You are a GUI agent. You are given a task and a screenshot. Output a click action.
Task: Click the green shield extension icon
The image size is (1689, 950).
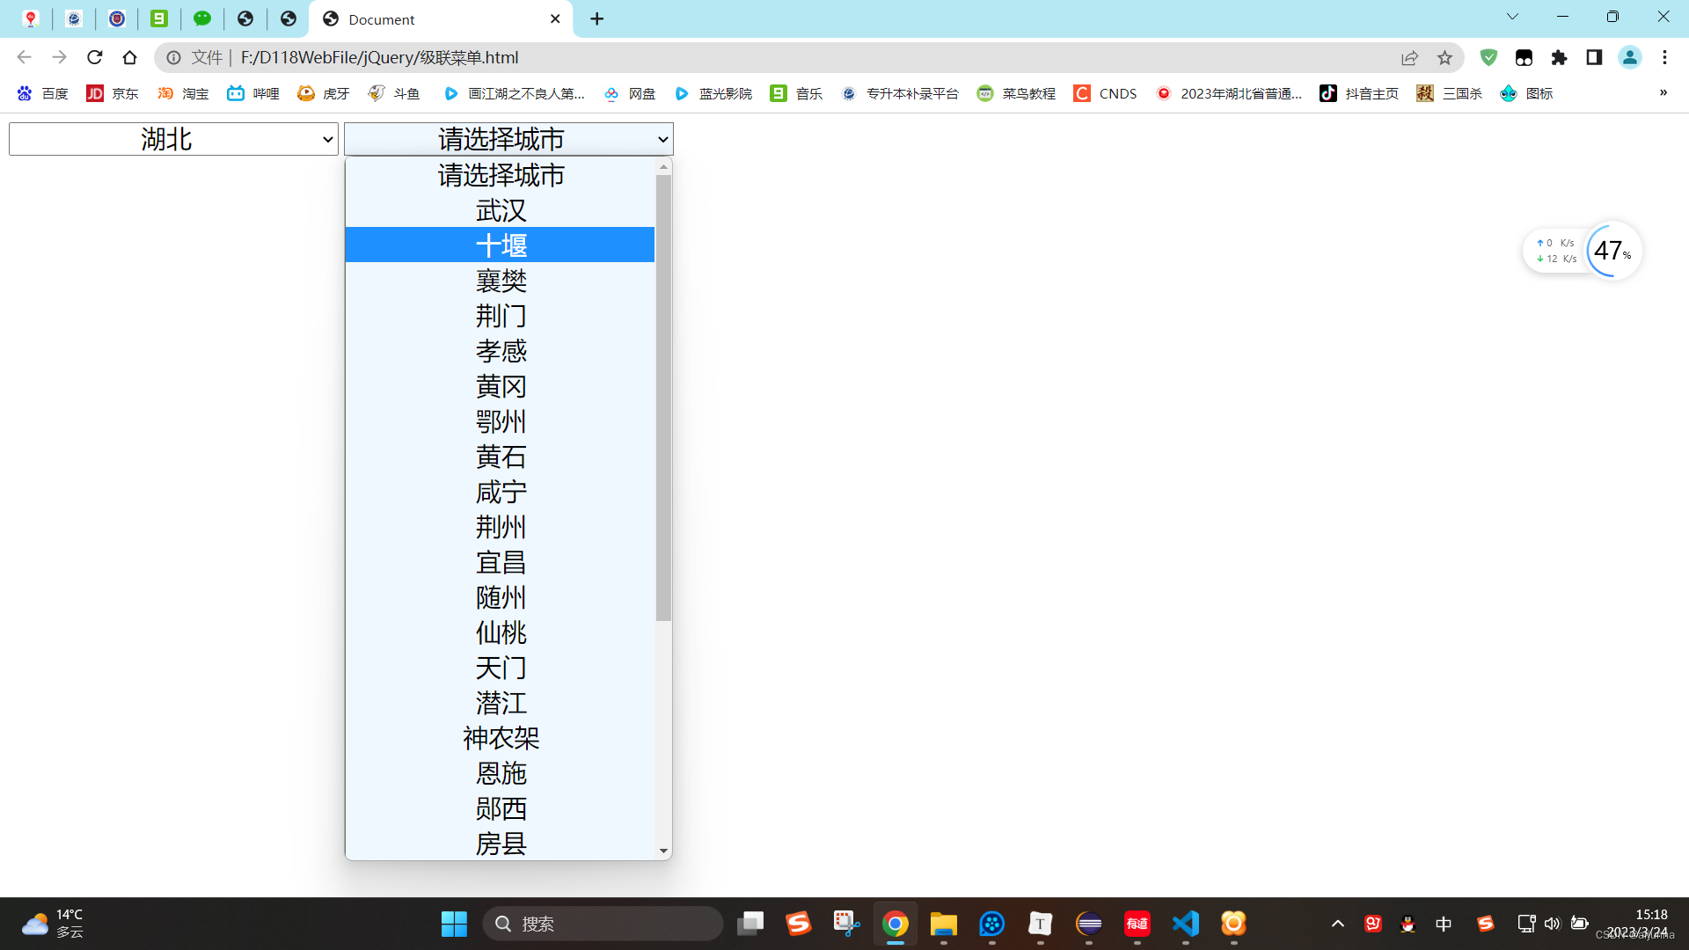pos(1488,57)
